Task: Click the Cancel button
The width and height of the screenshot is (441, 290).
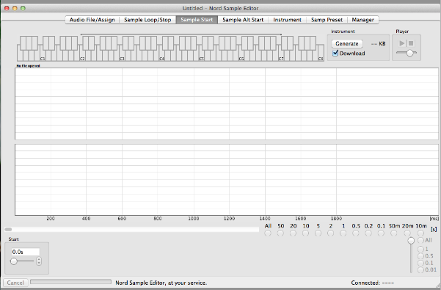Action: pos(15,283)
